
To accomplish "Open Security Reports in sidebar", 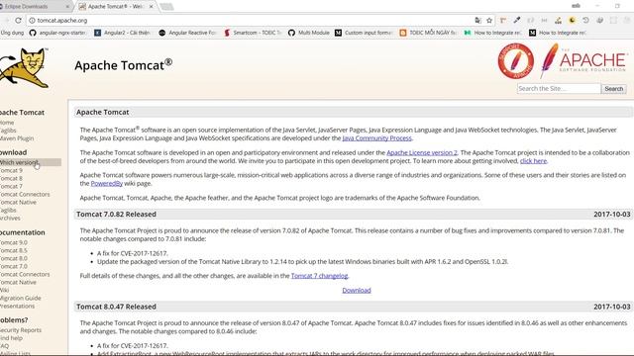I will click(21, 330).
